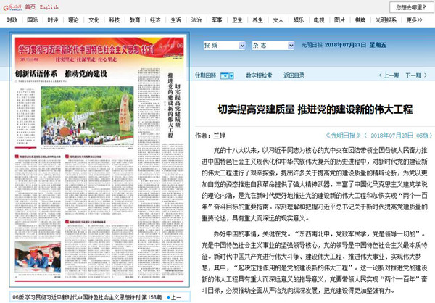The width and height of the screenshot is (435, 303).
Task: Open the 时政 navigation tab
Action: point(12,20)
